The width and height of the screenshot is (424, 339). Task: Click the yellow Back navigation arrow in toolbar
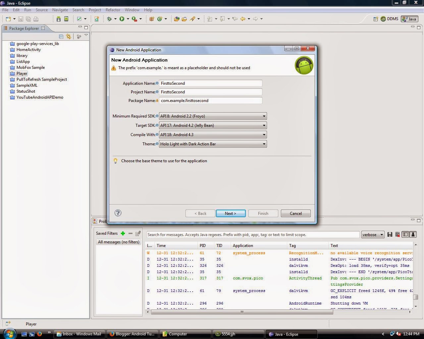point(243,19)
